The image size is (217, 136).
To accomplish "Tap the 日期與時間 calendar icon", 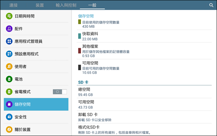I will 9,16.
